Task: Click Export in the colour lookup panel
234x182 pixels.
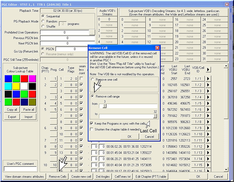Action: (x=12, y=117)
